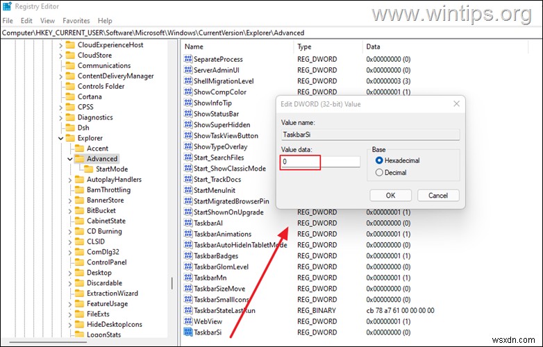543x347 pixels.
Task: Close the Edit DWORD dialog
Action: coord(456,104)
